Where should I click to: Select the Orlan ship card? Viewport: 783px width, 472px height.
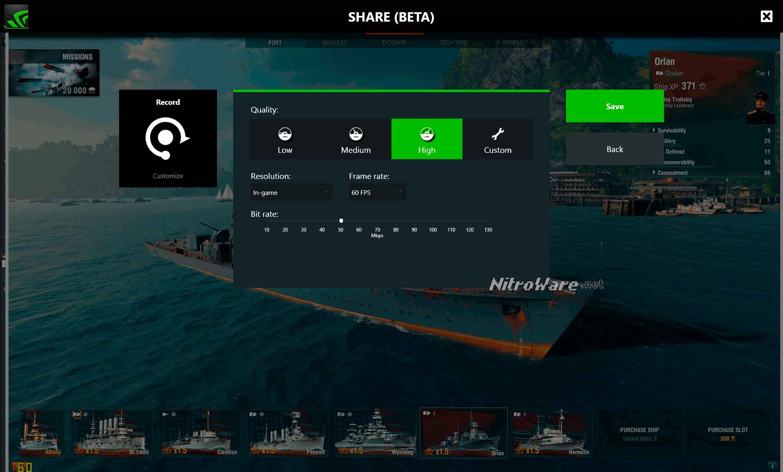click(464, 433)
